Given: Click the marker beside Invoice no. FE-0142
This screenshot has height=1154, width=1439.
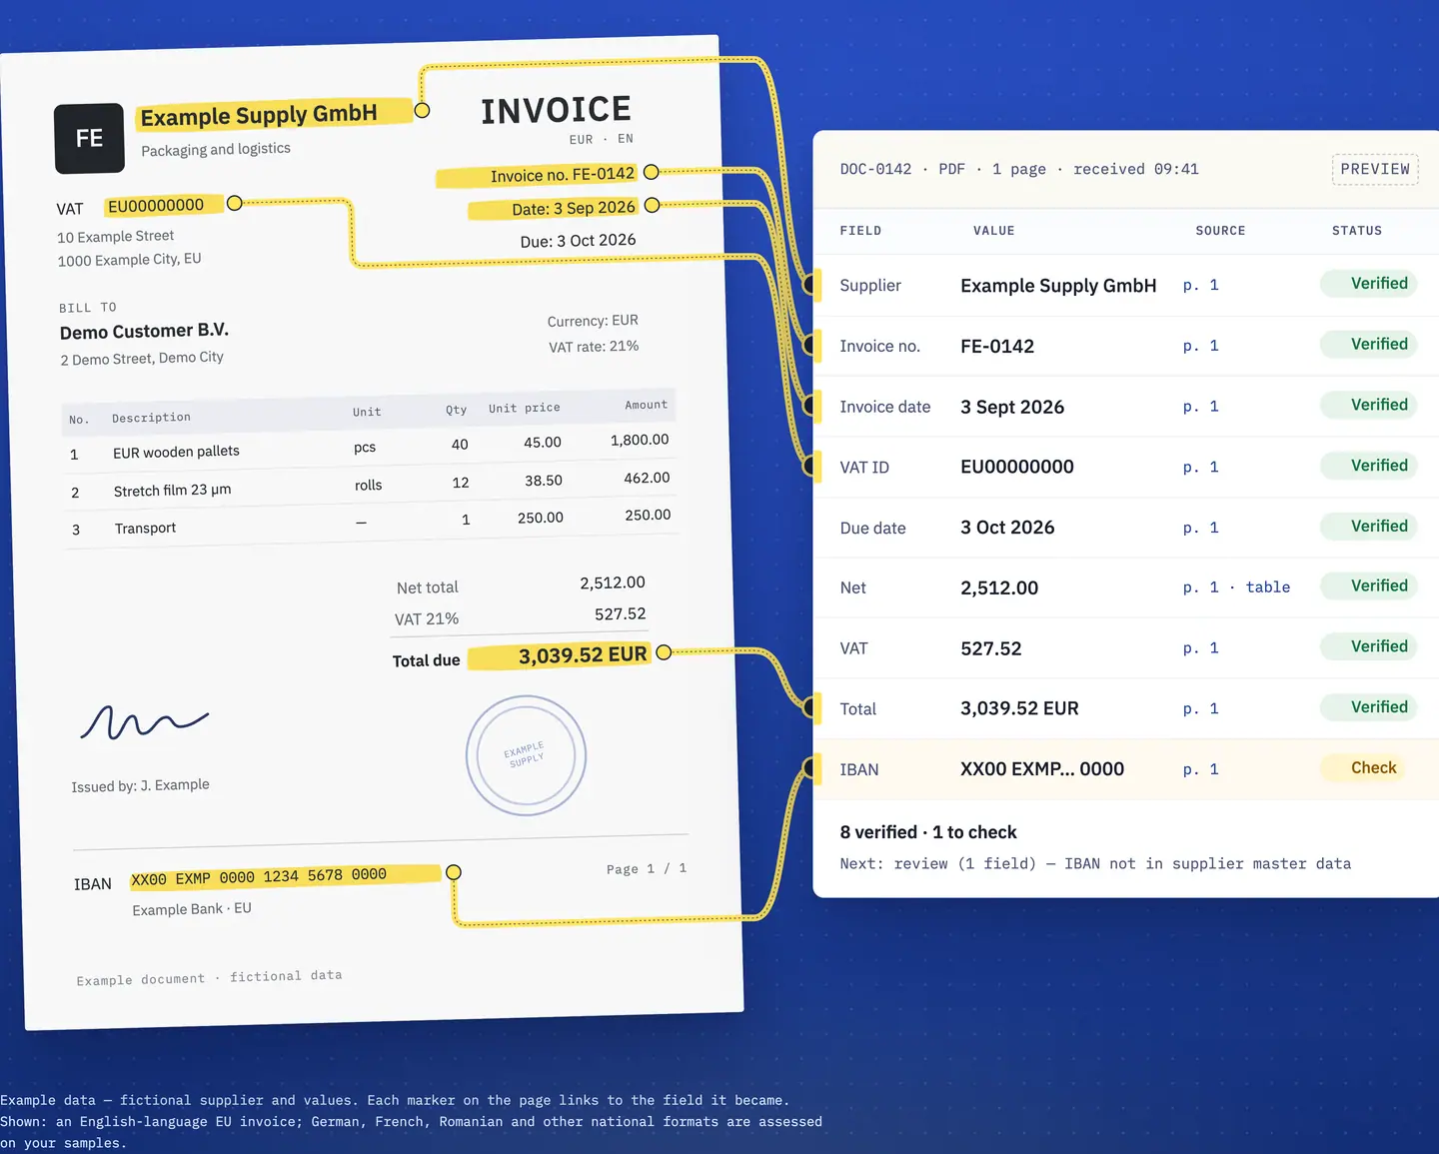Looking at the screenshot, I should (652, 172).
